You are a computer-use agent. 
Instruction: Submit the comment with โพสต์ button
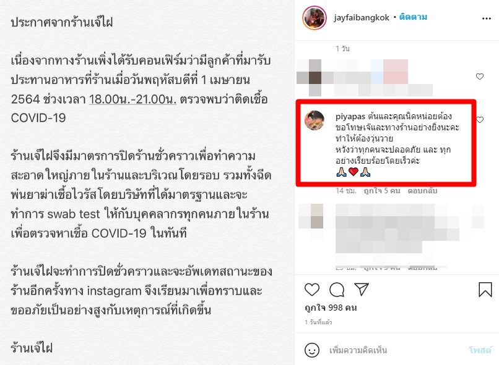pos(480,350)
